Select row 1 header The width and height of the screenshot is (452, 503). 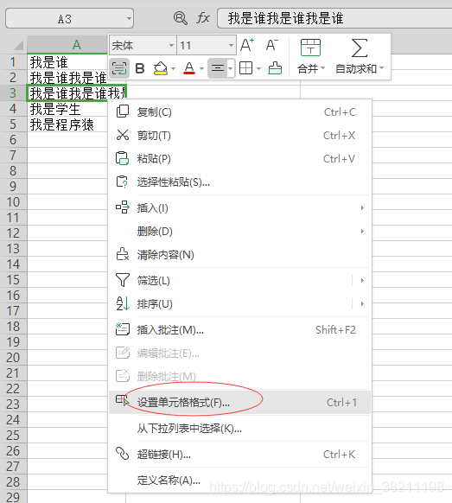pyautogui.click(x=14, y=61)
